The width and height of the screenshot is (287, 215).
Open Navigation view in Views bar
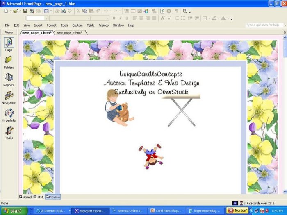click(9, 97)
